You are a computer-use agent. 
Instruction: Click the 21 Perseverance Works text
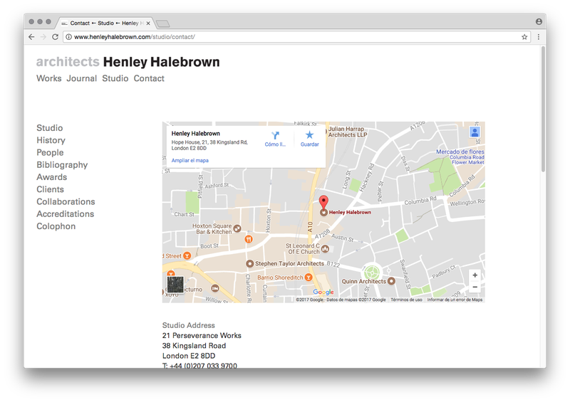click(x=202, y=336)
